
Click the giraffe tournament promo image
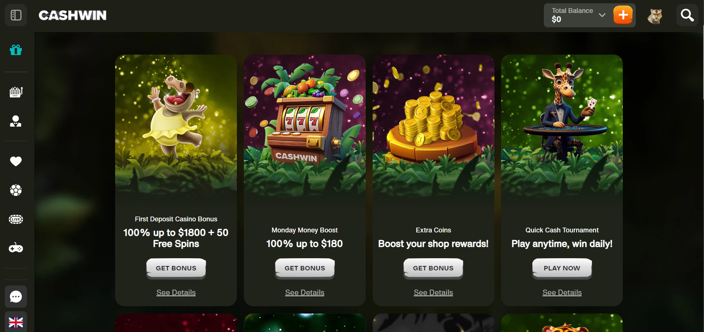(x=562, y=125)
